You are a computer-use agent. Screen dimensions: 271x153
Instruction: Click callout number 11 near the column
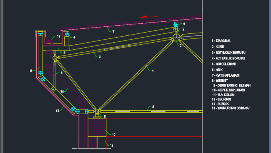[x=111, y=146]
